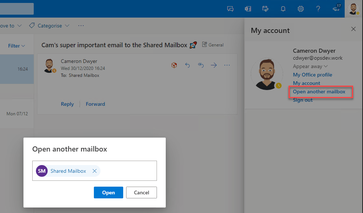
Task: Click the reply all arrow icon
Action: pos(201,65)
